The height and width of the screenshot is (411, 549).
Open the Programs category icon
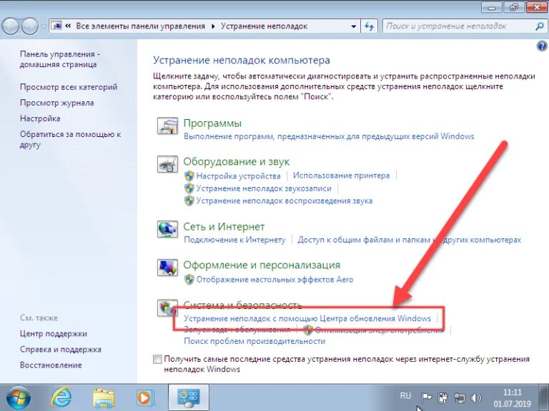click(x=167, y=126)
